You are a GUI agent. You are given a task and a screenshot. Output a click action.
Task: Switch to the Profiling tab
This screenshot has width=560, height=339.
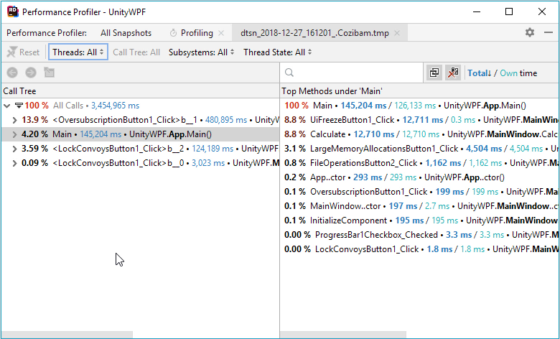coord(197,33)
